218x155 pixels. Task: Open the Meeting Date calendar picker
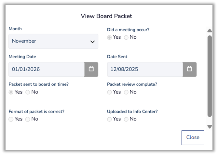pos(91,69)
